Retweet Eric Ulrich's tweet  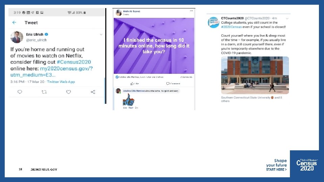point(44,92)
